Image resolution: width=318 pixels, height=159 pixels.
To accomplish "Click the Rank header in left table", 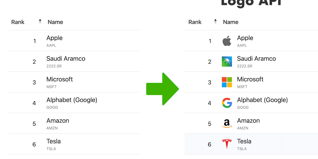I will pos(18,22).
